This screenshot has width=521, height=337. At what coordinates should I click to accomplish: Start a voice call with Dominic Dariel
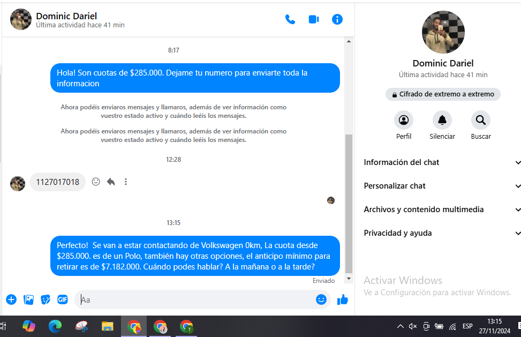click(290, 19)
